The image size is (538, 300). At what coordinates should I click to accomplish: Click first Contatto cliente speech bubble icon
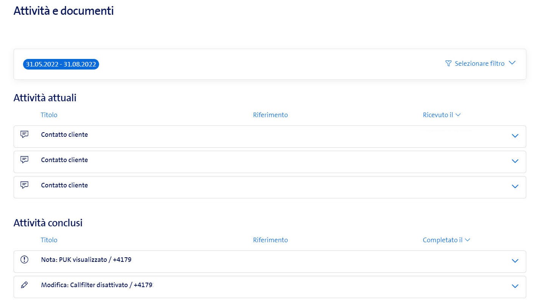click(24, 135)
